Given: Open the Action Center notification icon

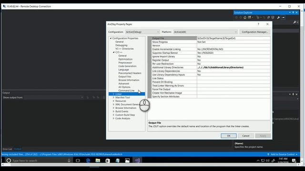Looking at the screenshot, I should click(294, 161).
